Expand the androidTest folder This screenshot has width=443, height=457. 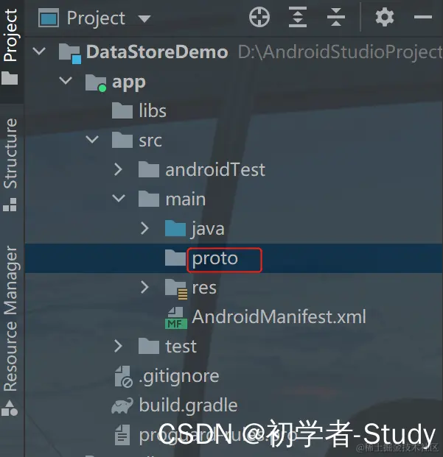118,169
